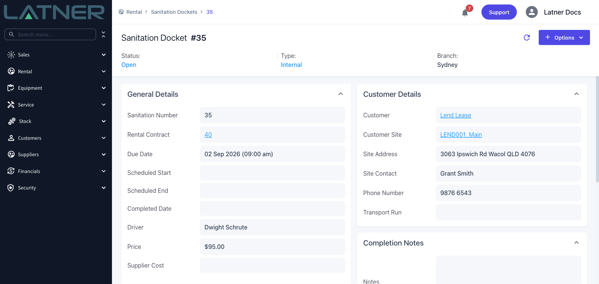Image resolution: width=599 pixels, height=284 pixels.
Task: Click Site Address 3063 Ipswich Rd value
Action: (487, 154)
